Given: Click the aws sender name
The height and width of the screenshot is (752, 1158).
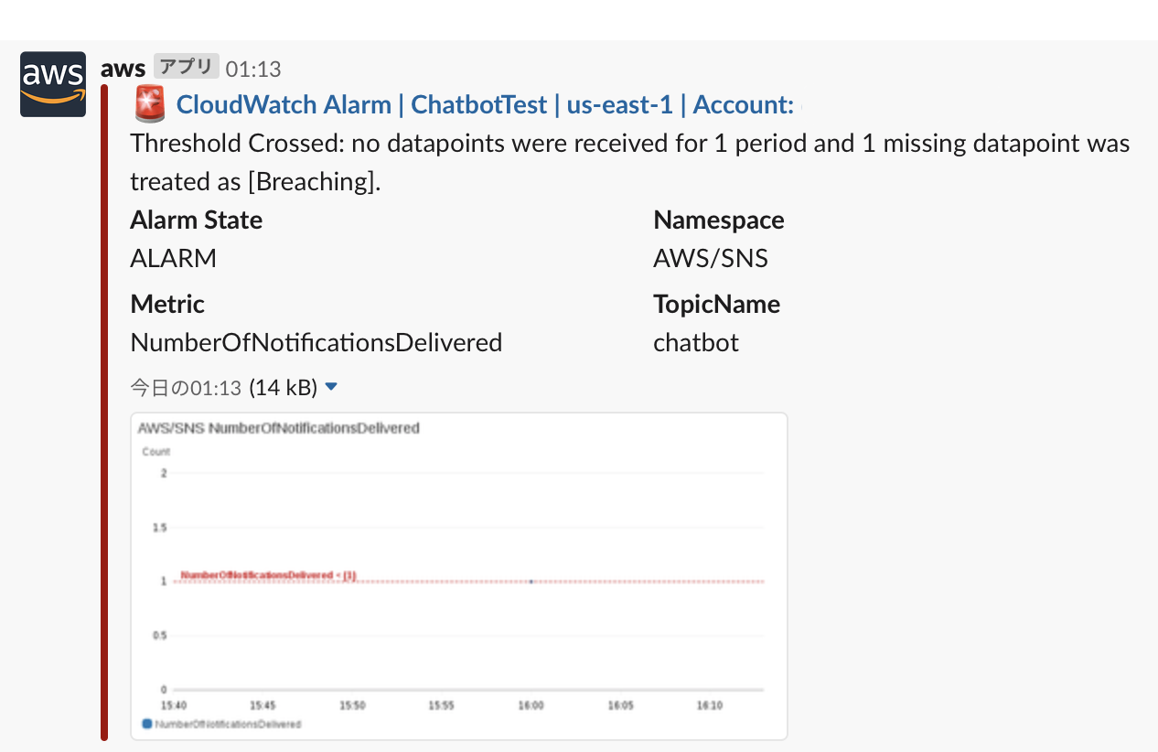Looking at the screenshot, I should tap(123, 68).
